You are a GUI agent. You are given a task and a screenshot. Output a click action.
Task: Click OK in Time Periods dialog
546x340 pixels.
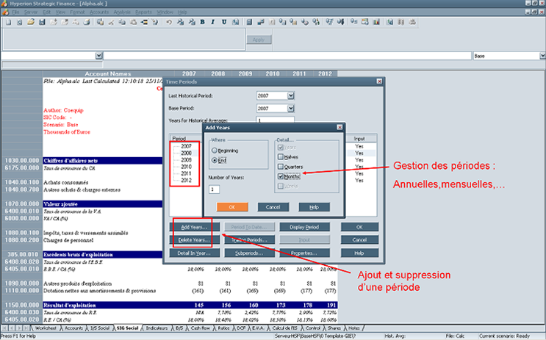click(x=359, y=227)
